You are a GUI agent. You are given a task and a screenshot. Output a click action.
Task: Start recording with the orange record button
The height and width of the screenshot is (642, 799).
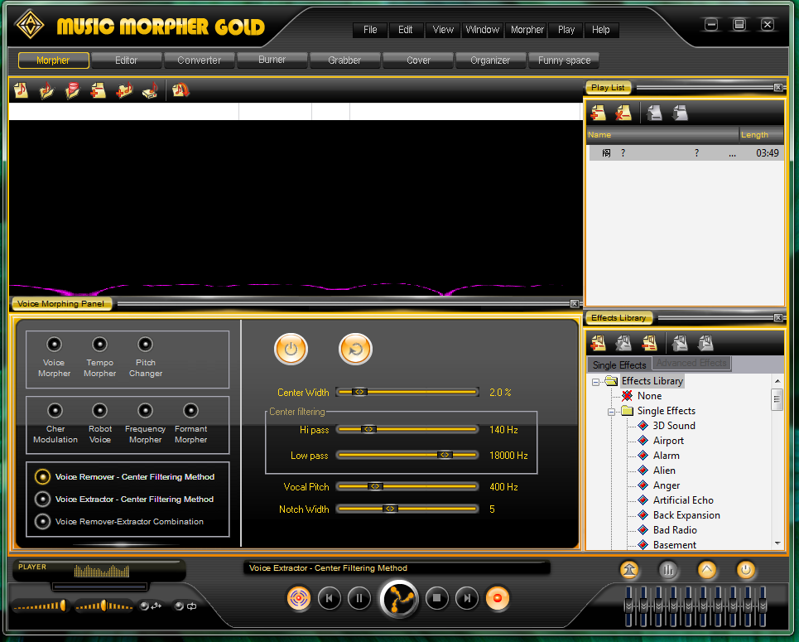pos(498,597)
